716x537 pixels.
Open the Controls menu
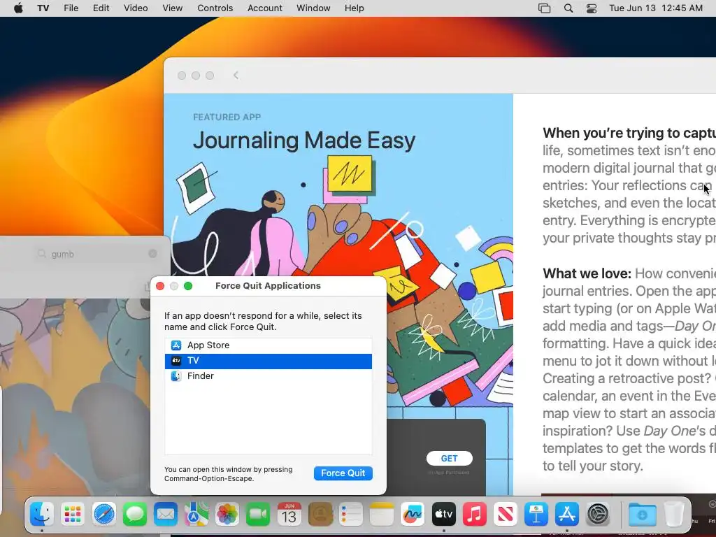pos(215,8)
